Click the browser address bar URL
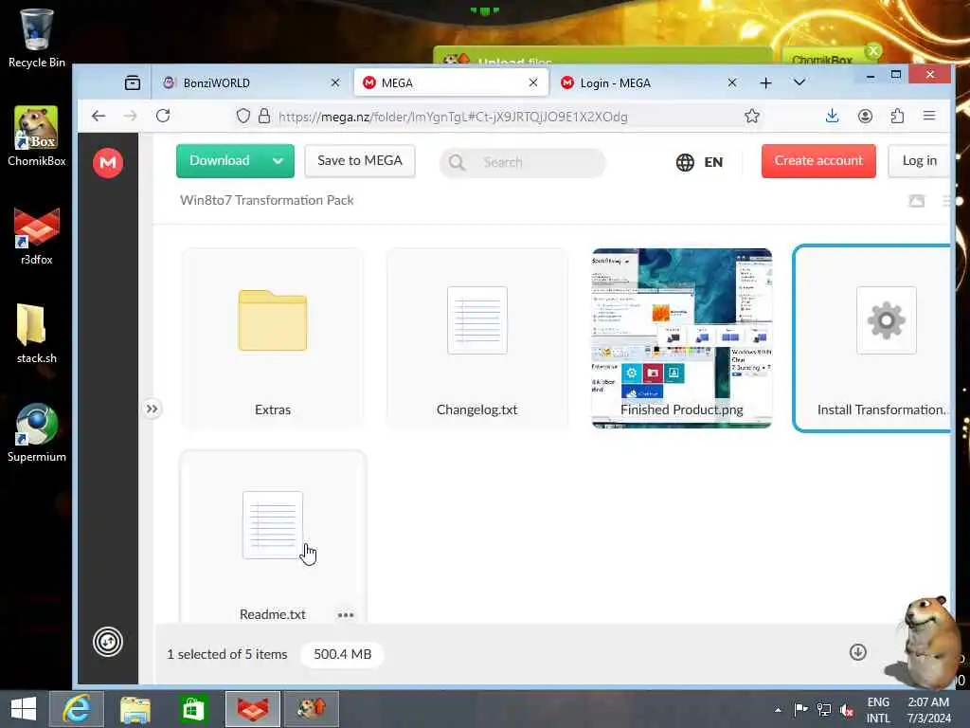This screenshot has height=728, width=970. coord(453,117)
